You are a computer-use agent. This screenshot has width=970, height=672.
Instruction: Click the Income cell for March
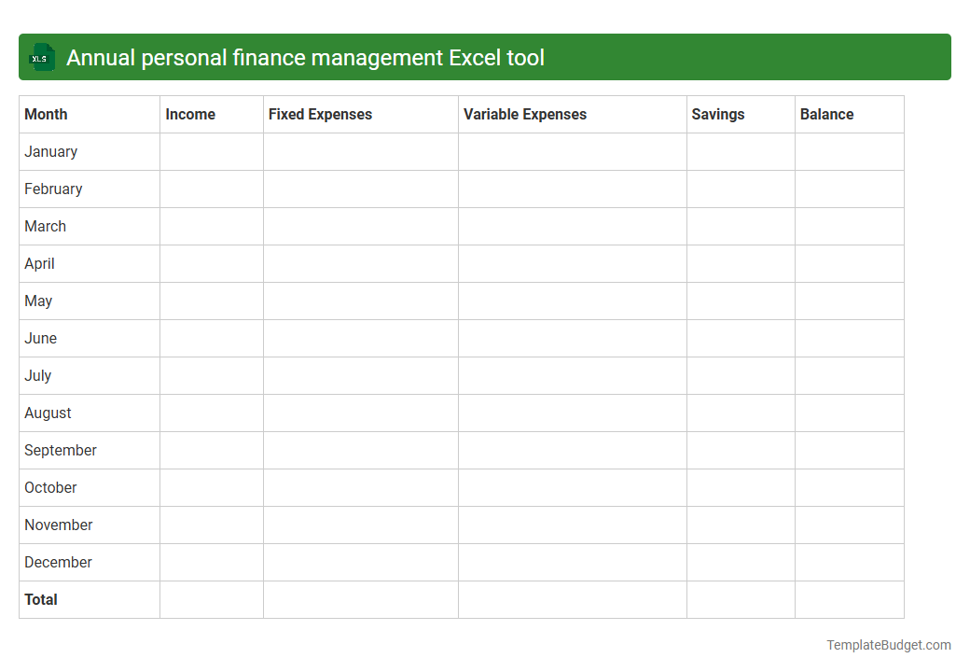(211, 226)
